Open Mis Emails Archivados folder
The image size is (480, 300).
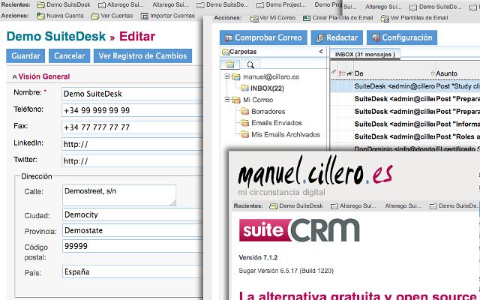[x=286, y=134]
